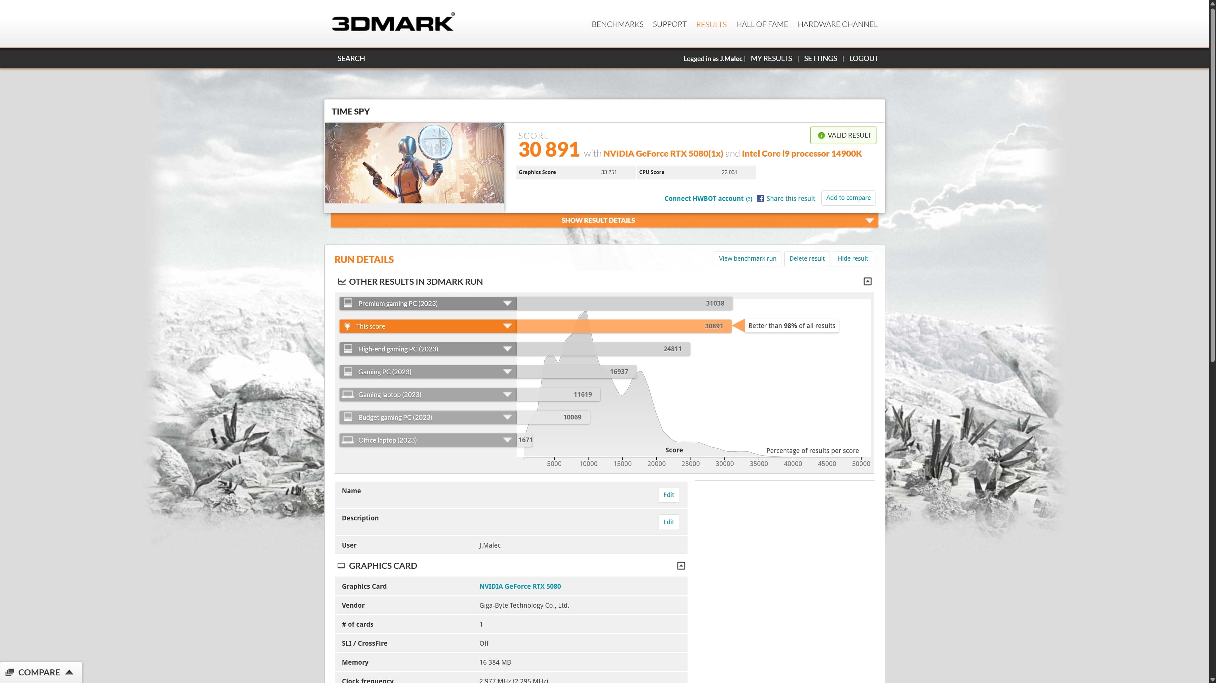This screenshot has width=1216, height=683.
Task: Open the High-end gaming PC dropdown
Action: point(507,349)
